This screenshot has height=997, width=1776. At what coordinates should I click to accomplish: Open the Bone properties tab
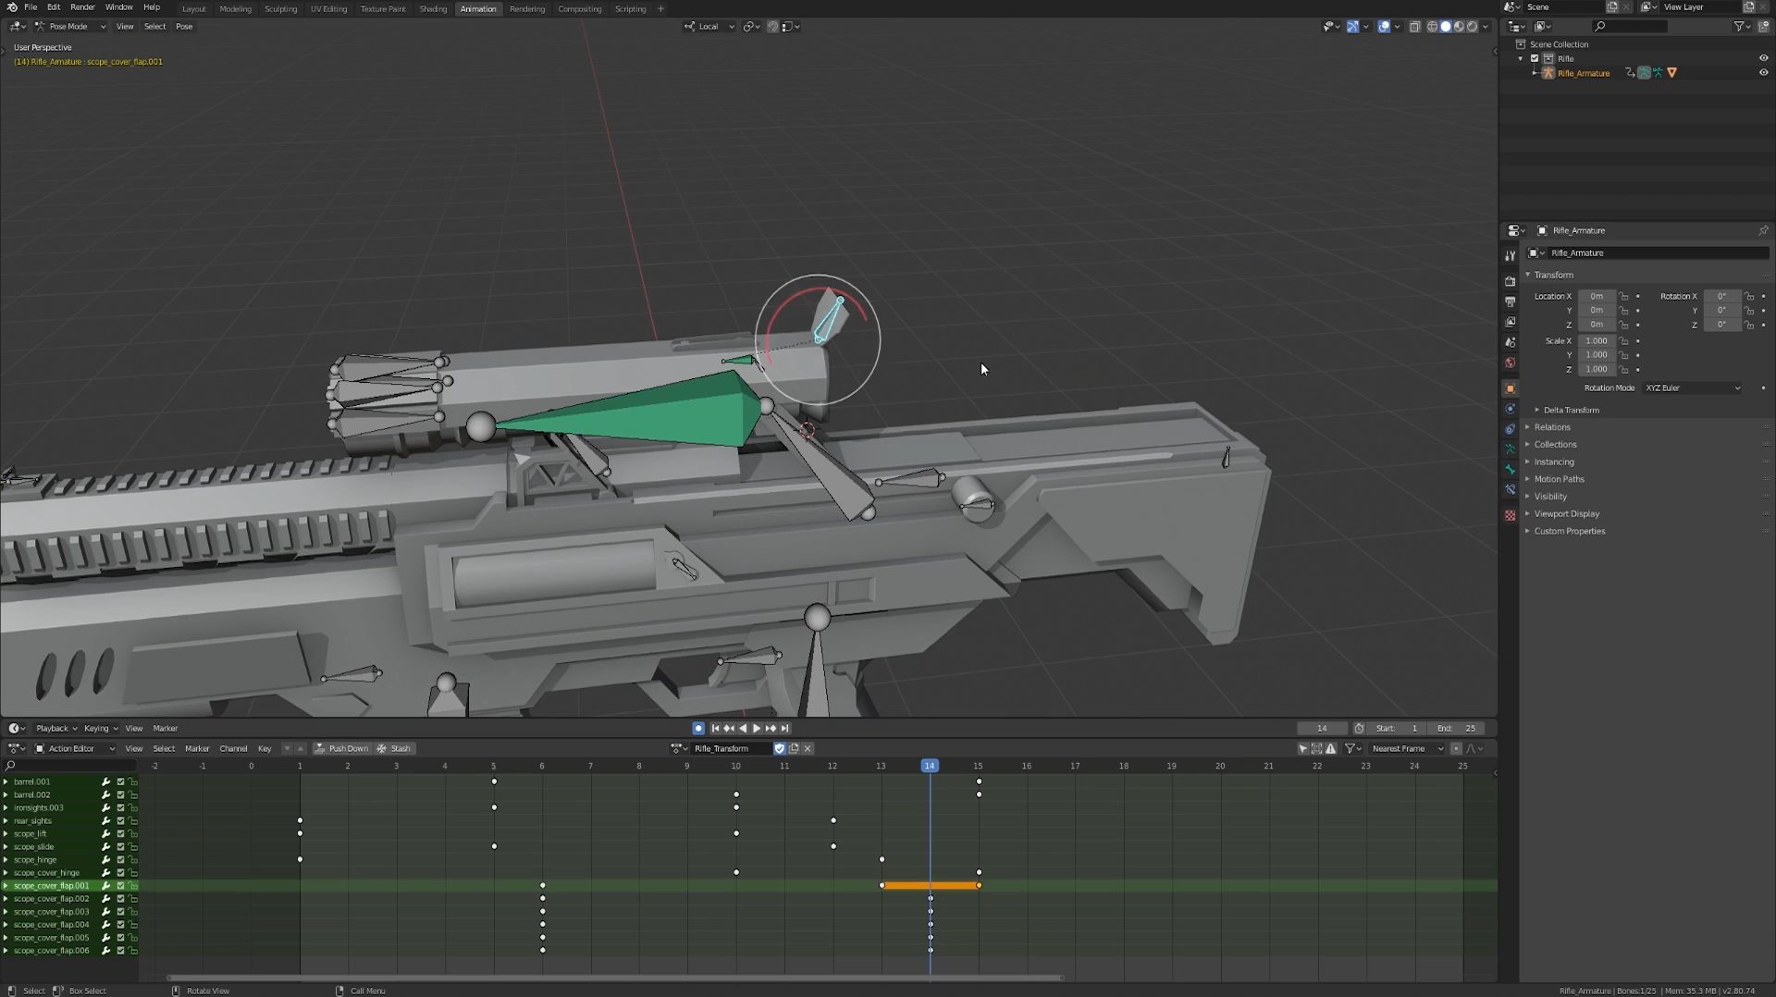tap(1510, 470)
